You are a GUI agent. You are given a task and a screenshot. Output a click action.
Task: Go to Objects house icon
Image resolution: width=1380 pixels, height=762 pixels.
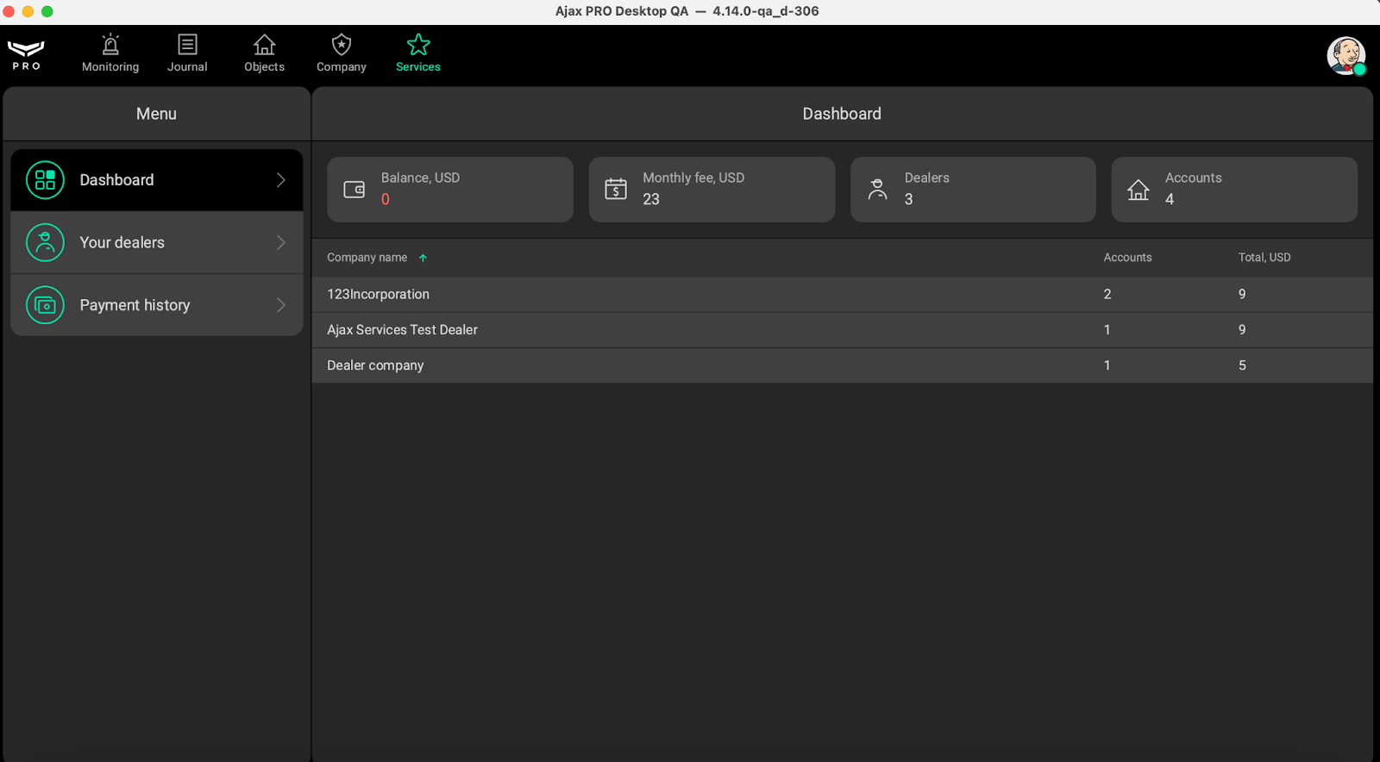(264, 45)
